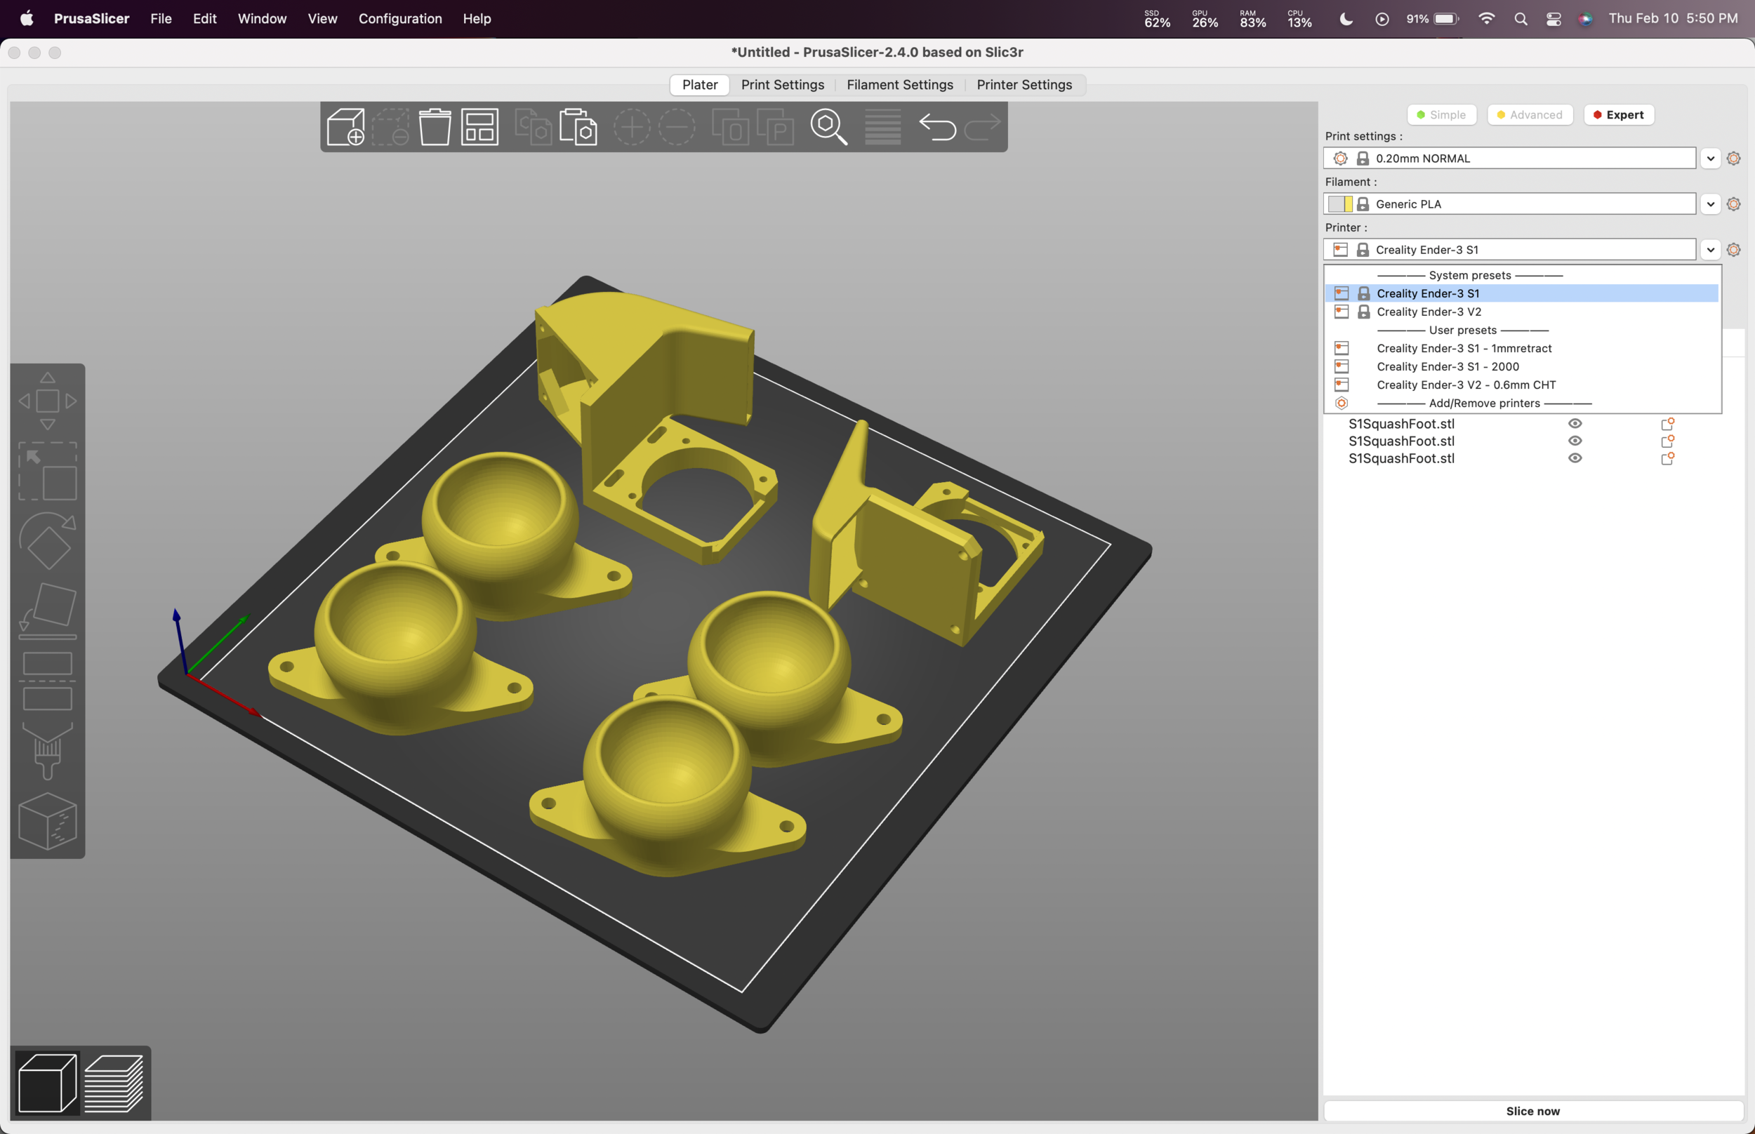Select the highlighted Creality Ender-3 S1 system preset
This screenshot has height=1134, width=1755.
pos(1521,293)
